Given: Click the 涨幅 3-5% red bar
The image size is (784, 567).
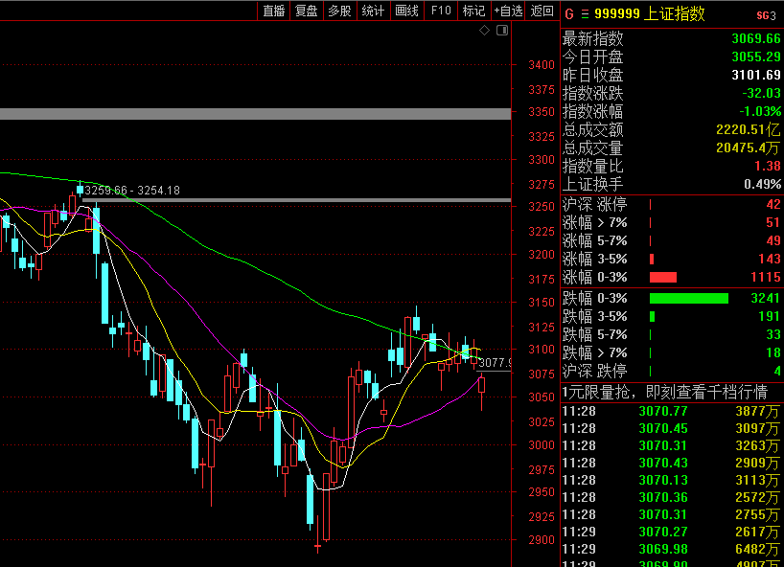Looking at the screenshot, I should click(x=652, y=259).
